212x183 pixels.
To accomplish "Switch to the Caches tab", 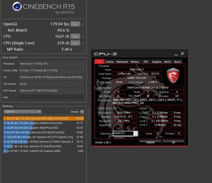I will tap(110, 62).
